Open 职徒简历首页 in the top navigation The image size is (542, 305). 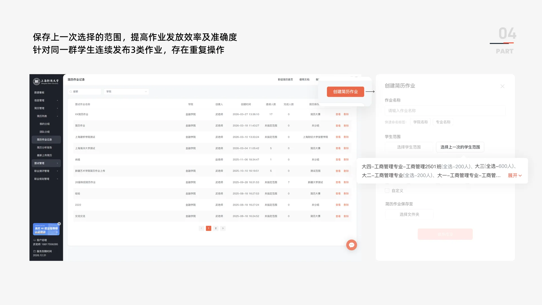(x=285, y=80)
